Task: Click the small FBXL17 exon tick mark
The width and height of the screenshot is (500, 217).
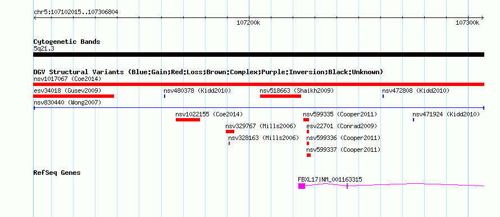Action: [347, 186]
